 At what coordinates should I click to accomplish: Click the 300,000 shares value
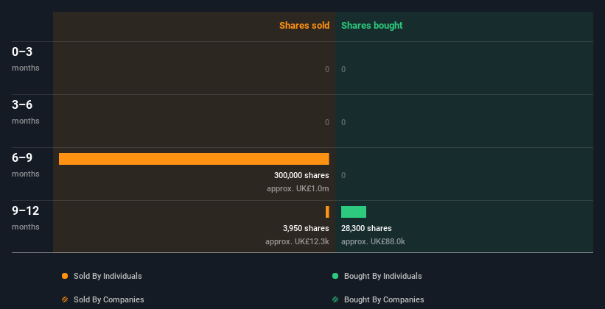pos(301,175)
